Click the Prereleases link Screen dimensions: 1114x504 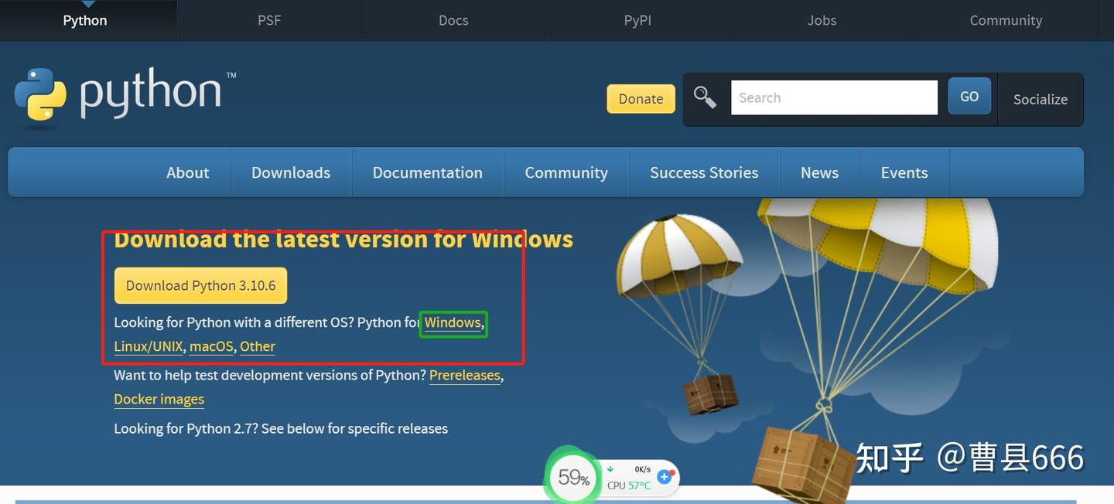(465, 375)
